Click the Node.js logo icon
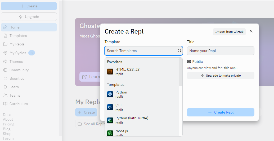Image resolution: width=274 pixels, height=141 pixels. pos(110,133)
